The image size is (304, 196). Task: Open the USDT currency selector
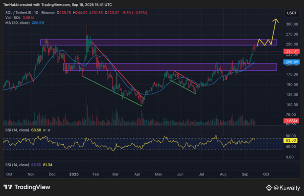point(291,14)
